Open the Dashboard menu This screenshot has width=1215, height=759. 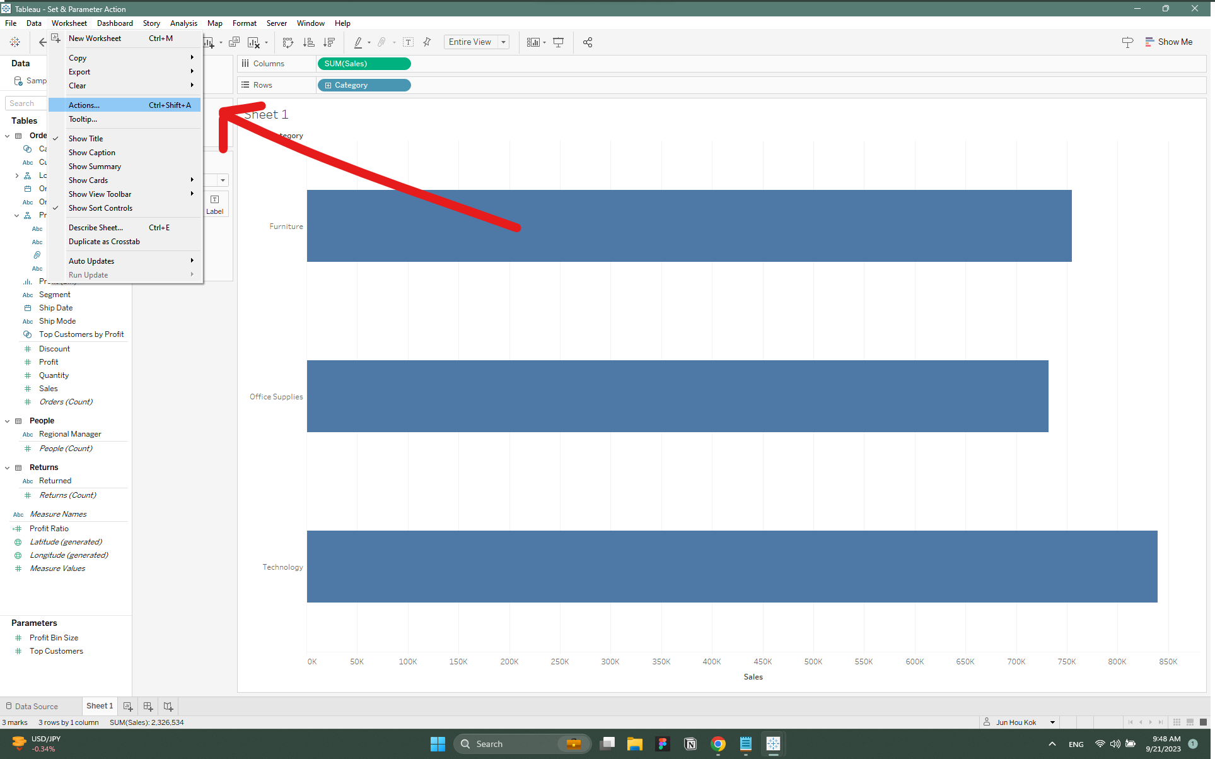tap(115, 23)
